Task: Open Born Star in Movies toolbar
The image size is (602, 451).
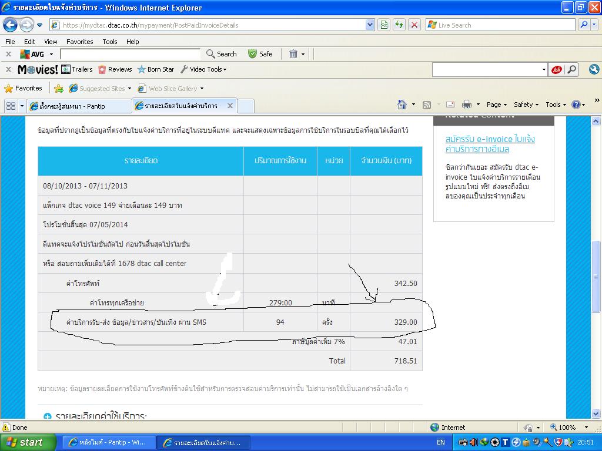Action: tap(156, 69)
